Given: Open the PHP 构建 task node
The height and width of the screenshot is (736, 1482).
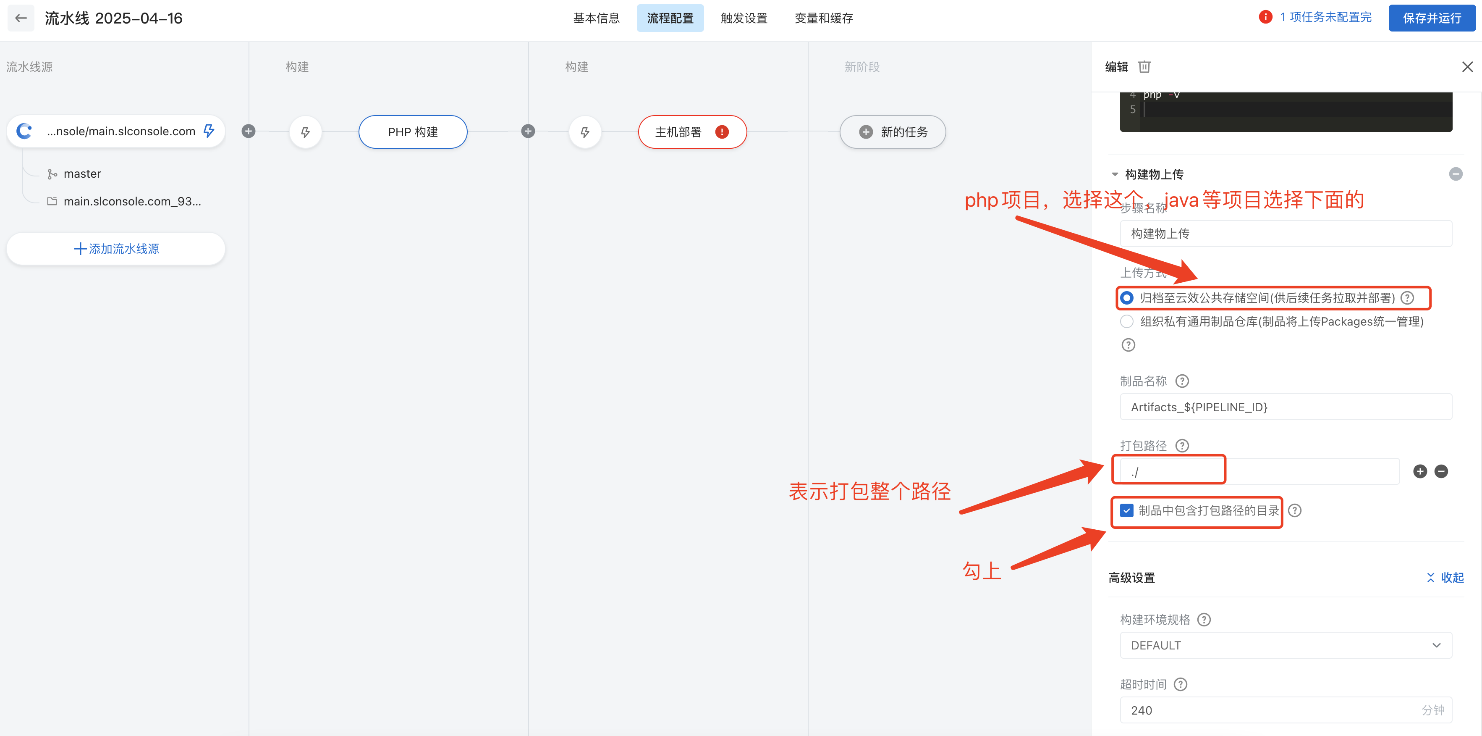Looking at the screenshot, I should click(413, 132).
